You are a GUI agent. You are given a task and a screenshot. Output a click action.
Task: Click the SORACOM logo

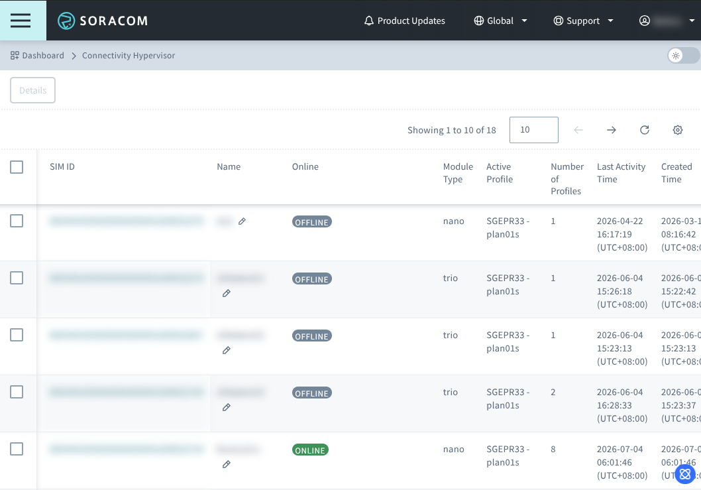click(x=103, y=21)
